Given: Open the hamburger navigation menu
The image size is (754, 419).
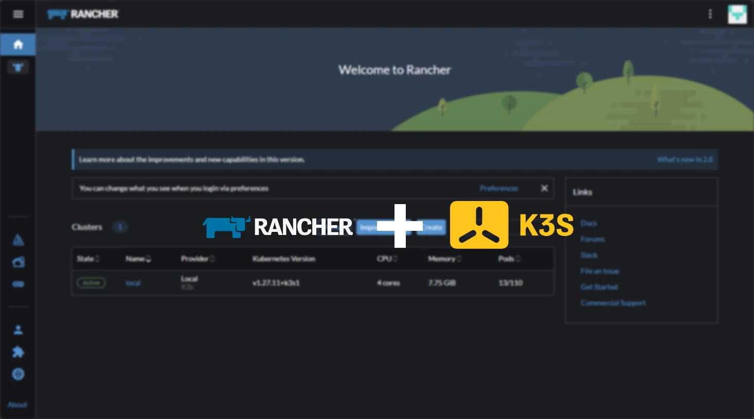Looking at the screenshot, I should pyautogui.click(x=18, y=14).
